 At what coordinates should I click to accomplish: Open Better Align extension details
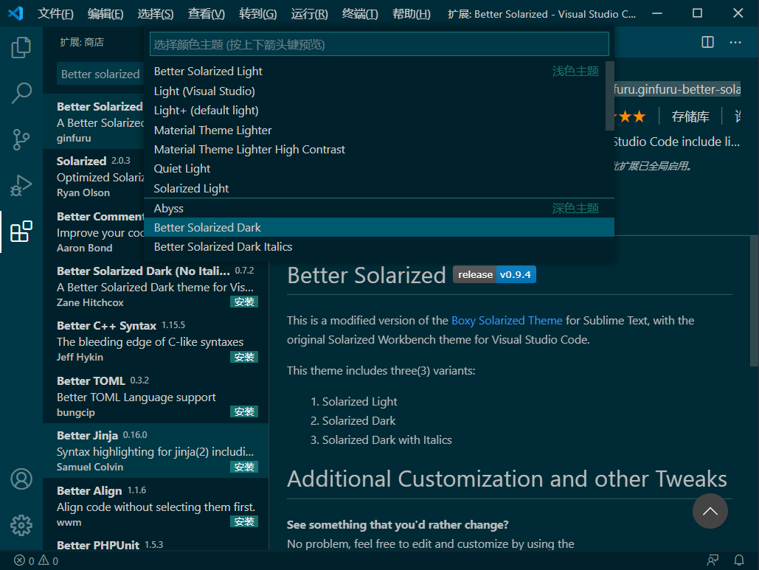tap(156, 506)
